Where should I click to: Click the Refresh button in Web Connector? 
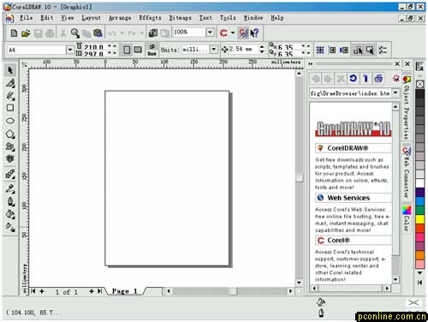point(353,78)
